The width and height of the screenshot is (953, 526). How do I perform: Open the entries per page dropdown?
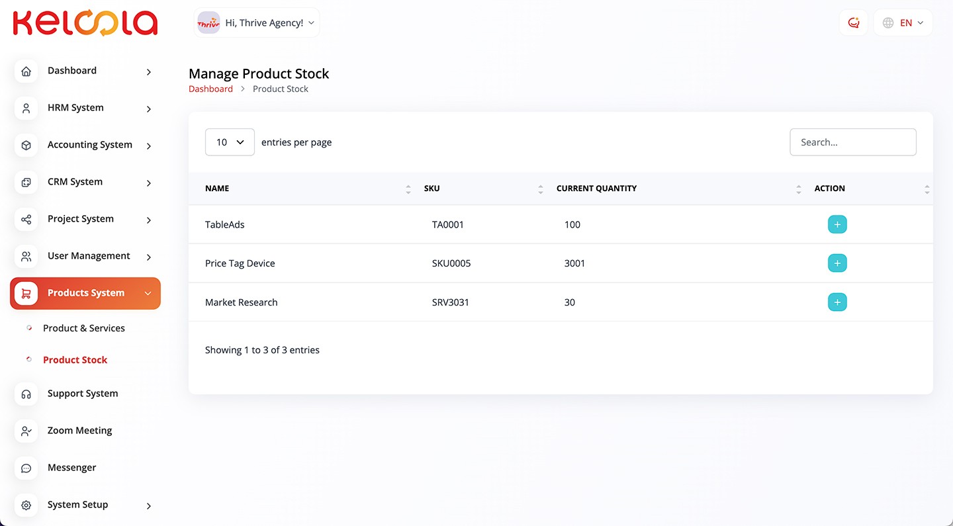pyautogui.click(x=230, y=142)
